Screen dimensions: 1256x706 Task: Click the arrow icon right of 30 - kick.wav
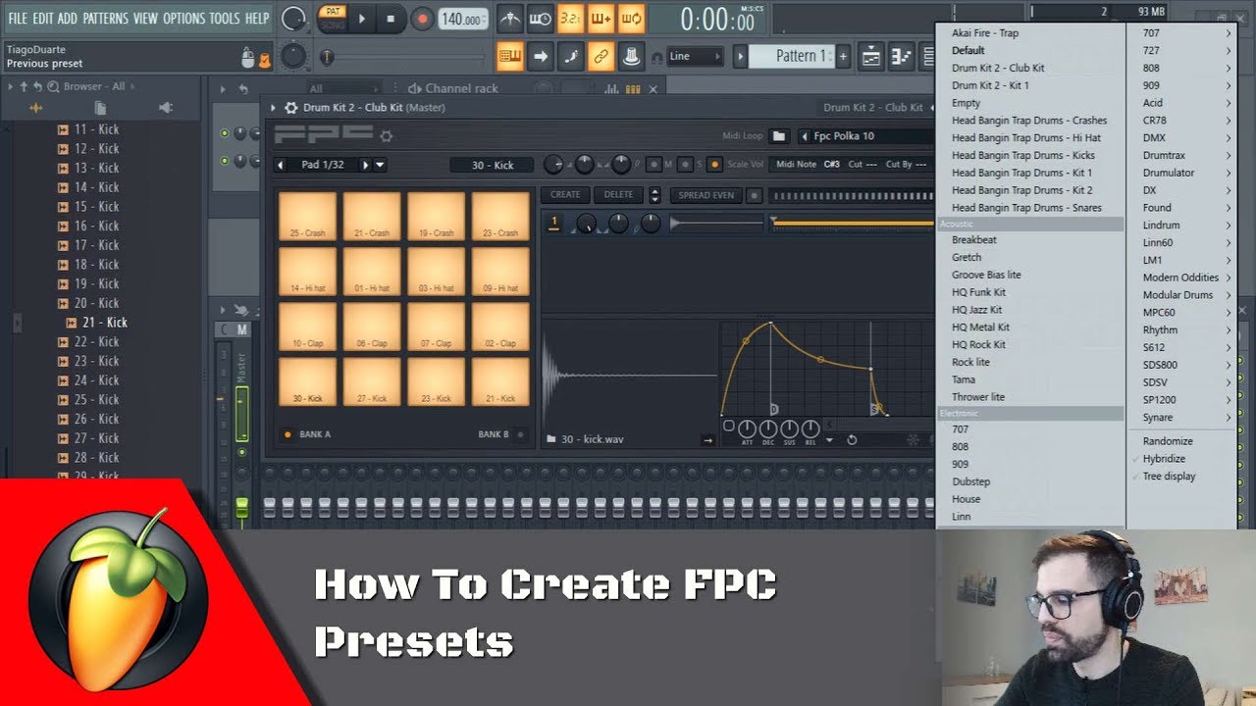[x=707, y=440]
